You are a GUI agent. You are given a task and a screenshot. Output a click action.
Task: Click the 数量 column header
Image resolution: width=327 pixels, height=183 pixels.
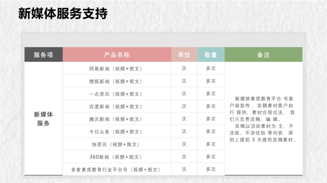click(x=211, y=55)
